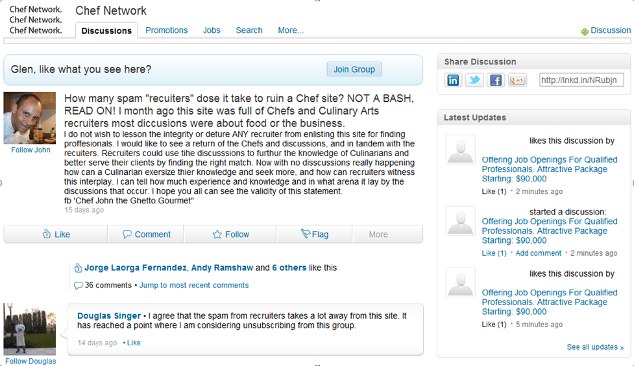634x366 pixels.
Task: Click the Comment button under the post
Action: [146, 234]
